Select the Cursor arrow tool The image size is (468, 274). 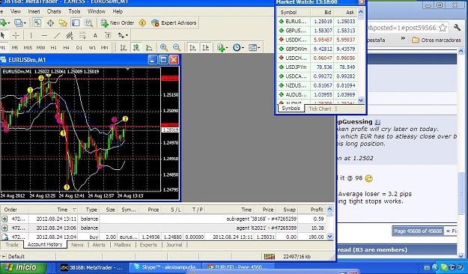click(x=3, y=35)
